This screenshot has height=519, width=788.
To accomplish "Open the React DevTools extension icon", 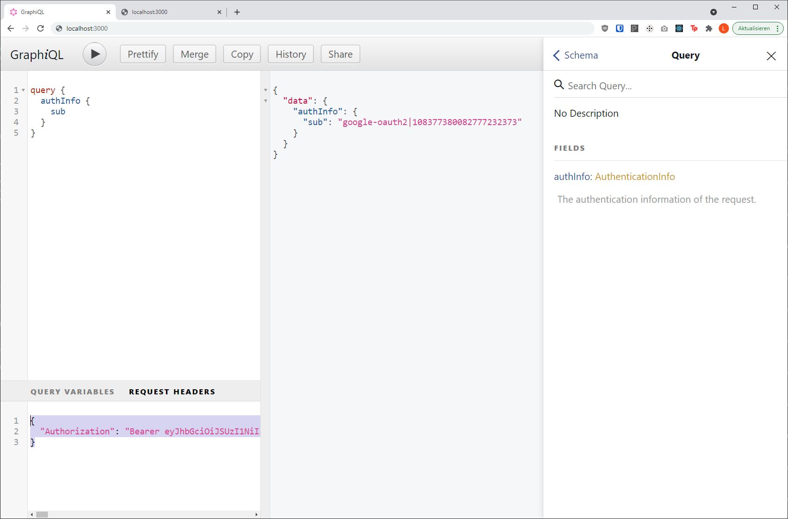I will (679, 28).
